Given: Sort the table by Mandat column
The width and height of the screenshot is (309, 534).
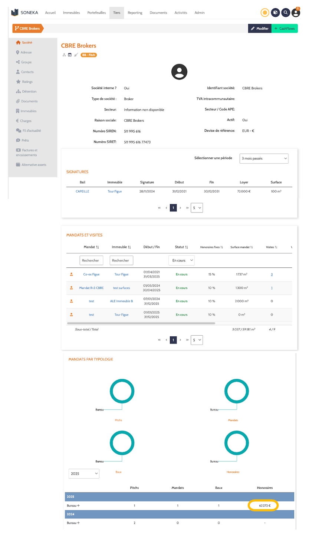Looking at the screenshot, I should click(92, 247).
